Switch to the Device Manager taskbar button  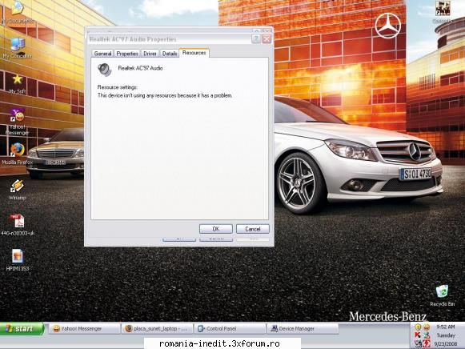tap(303, 328)
